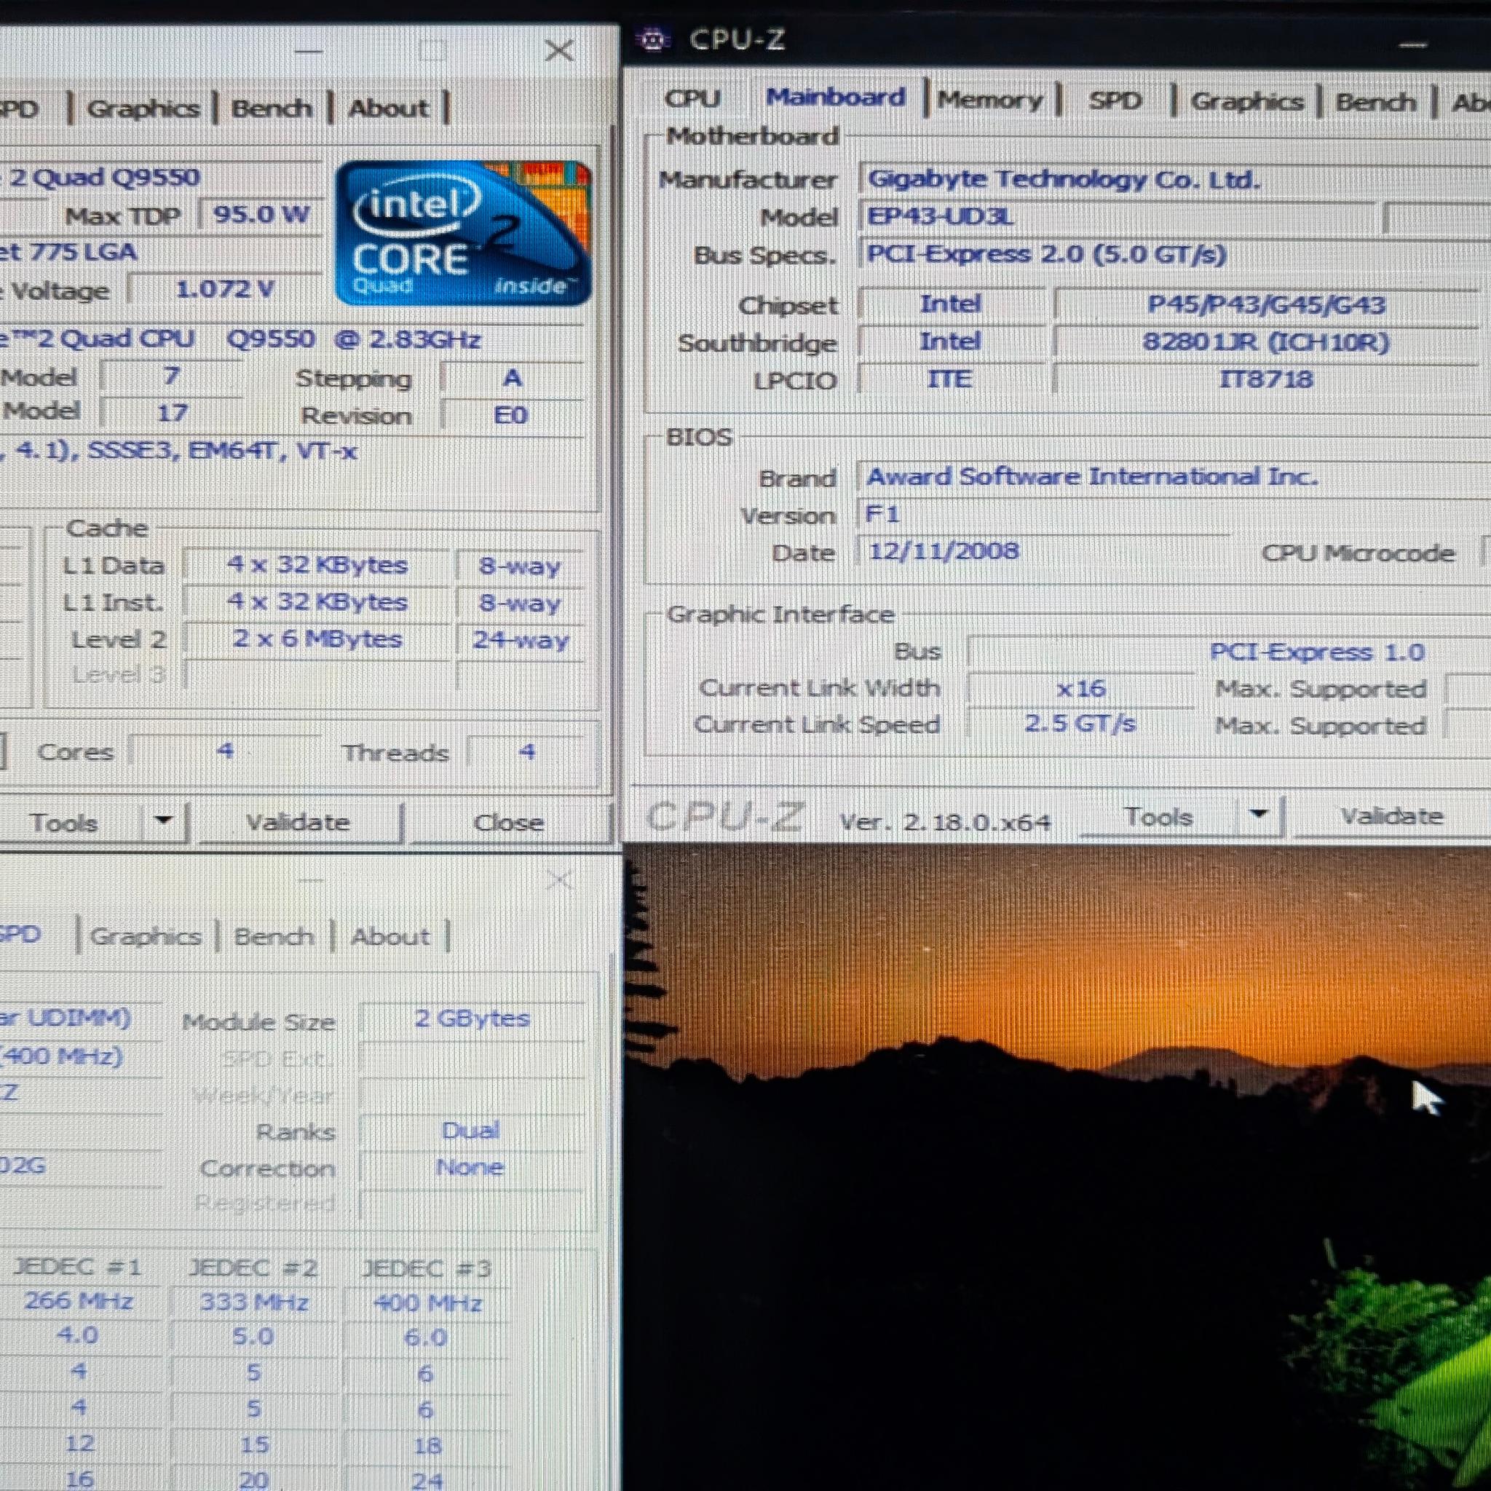Image resolution: width=1491 pixels, height=1491 pixels.
Task: Click Tools button in Mainboard window
Action: [1158, 817]
